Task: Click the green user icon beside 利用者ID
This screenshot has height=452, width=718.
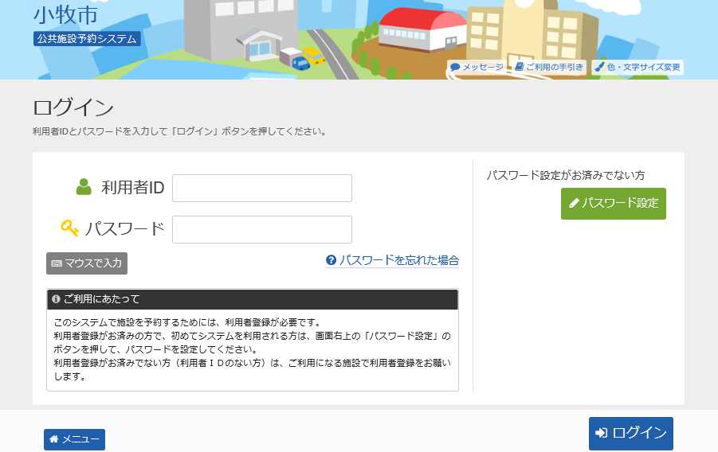Action: pos(84,187)
